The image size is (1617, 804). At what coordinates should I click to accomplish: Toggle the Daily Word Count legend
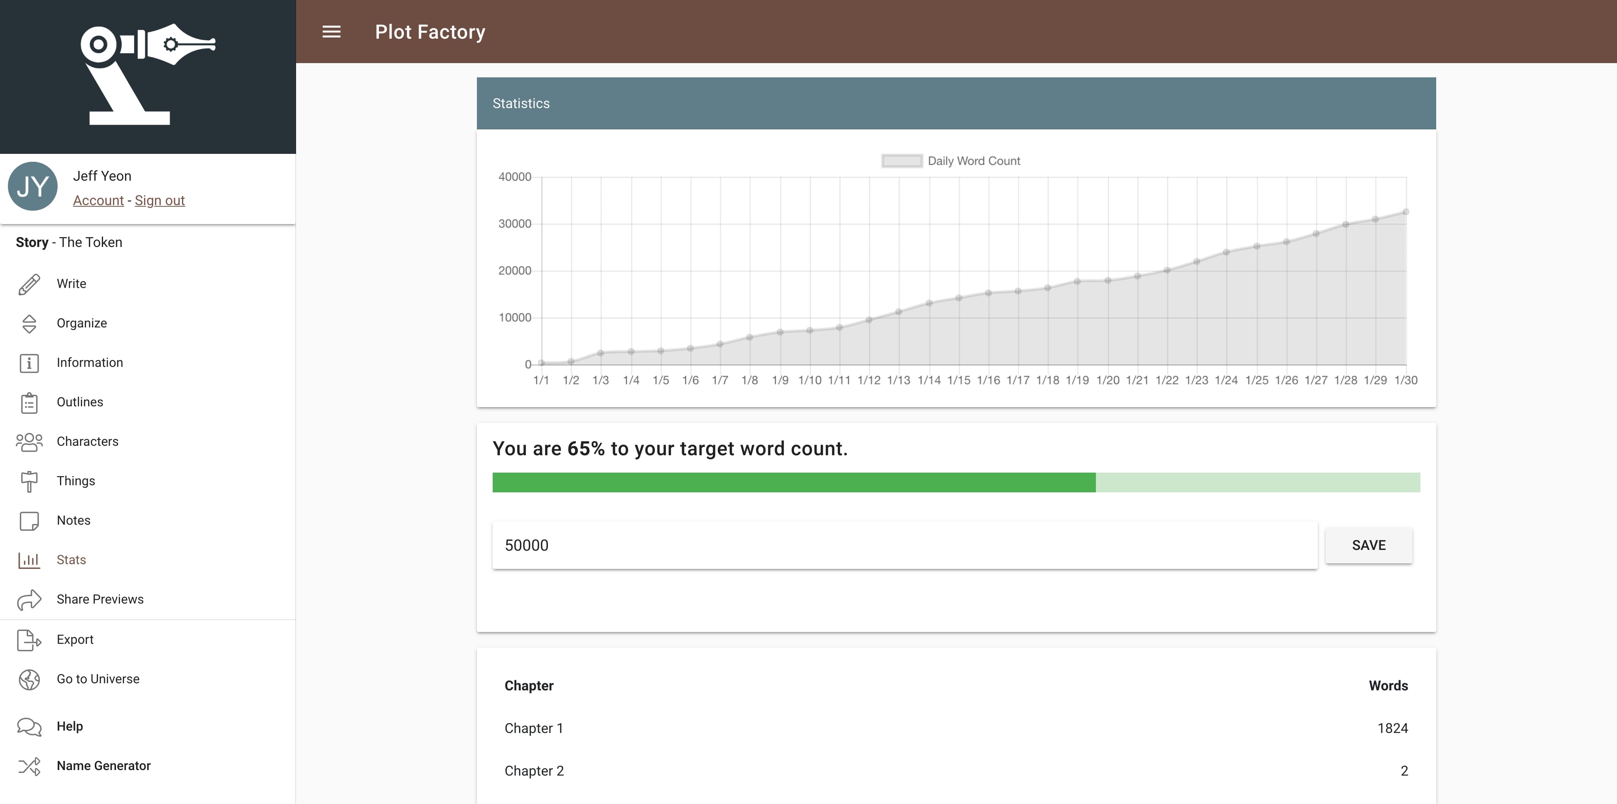(950, 161)
